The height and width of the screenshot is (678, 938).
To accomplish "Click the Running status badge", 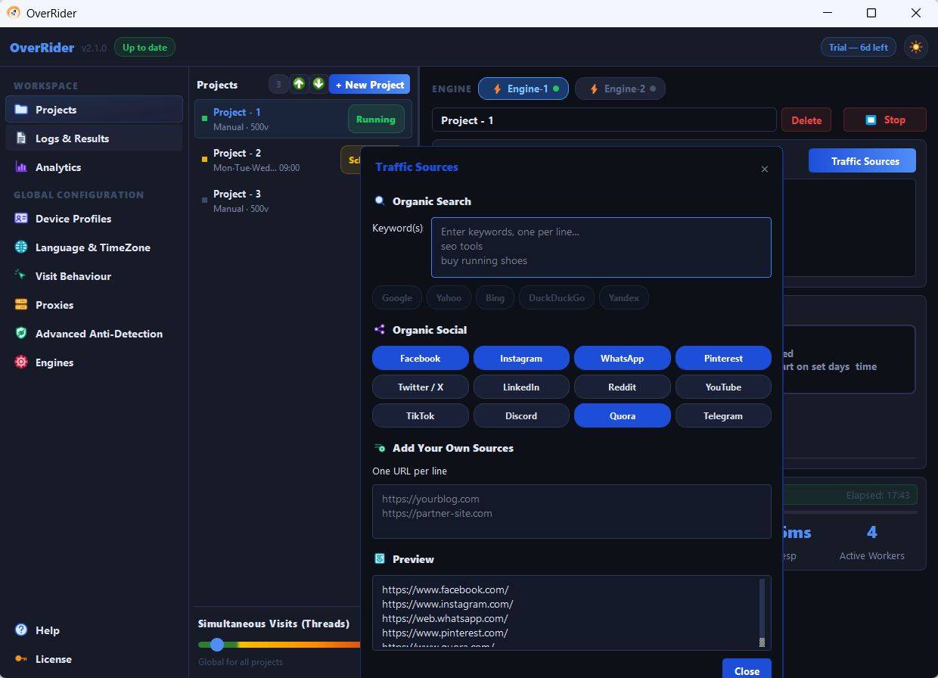I will coord(376,120).
